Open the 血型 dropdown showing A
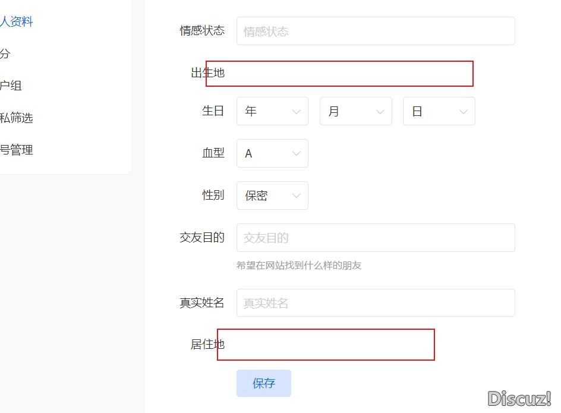The width and height of the screenshot is (561, 413). click(272, 153)
